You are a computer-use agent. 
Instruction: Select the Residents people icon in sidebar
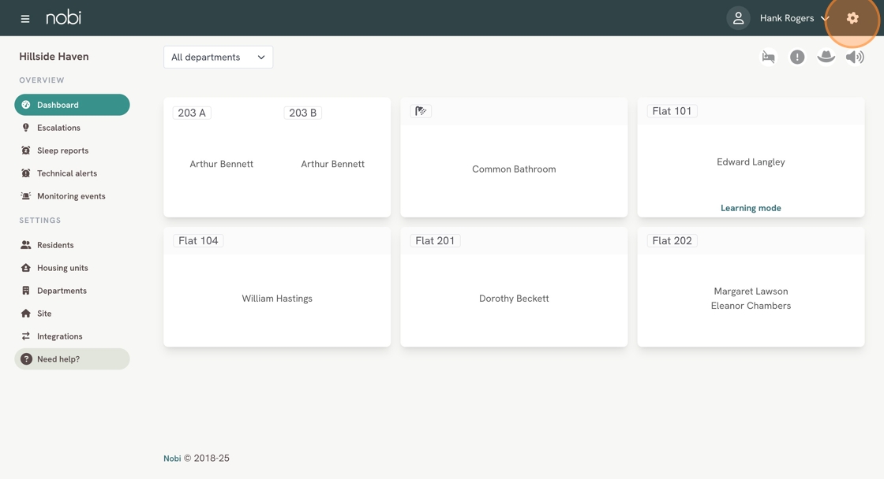[27, 244]
